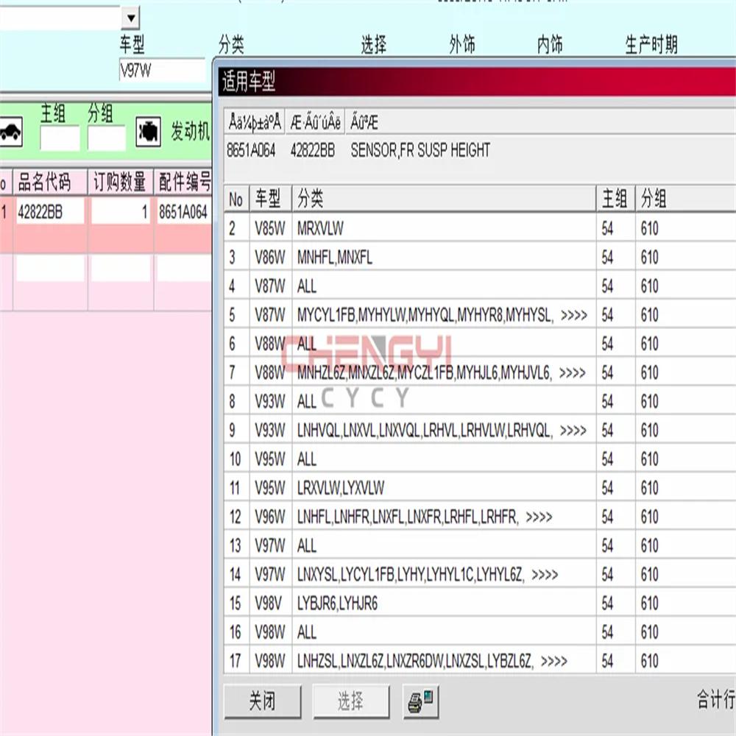Click the 分组 column header in dialog table

coord(685,199)
